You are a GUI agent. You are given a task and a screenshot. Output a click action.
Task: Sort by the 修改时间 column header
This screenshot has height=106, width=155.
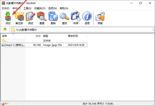coord(77,36)
